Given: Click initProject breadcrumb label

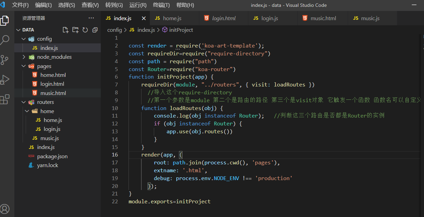Looking at the screenshot, I should coord(181,30).
